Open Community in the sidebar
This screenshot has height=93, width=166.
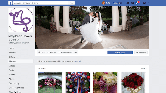coord(14,83)
